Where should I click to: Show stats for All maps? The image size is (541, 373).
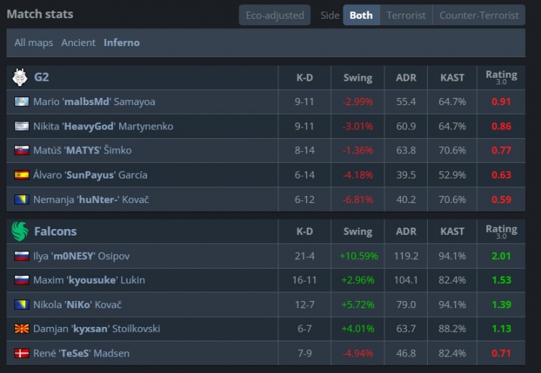click(x=34, y=42)
